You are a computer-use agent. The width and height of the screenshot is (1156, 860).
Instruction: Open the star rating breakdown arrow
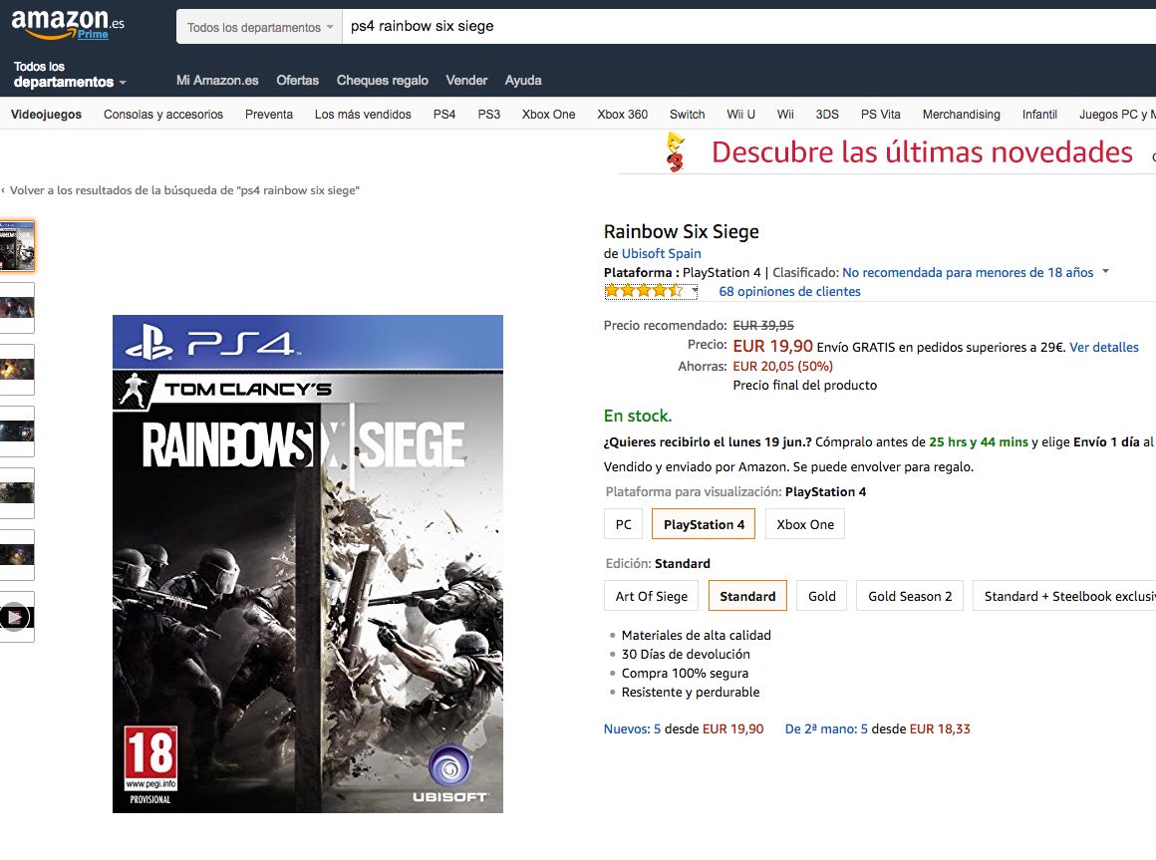point(693,292)
